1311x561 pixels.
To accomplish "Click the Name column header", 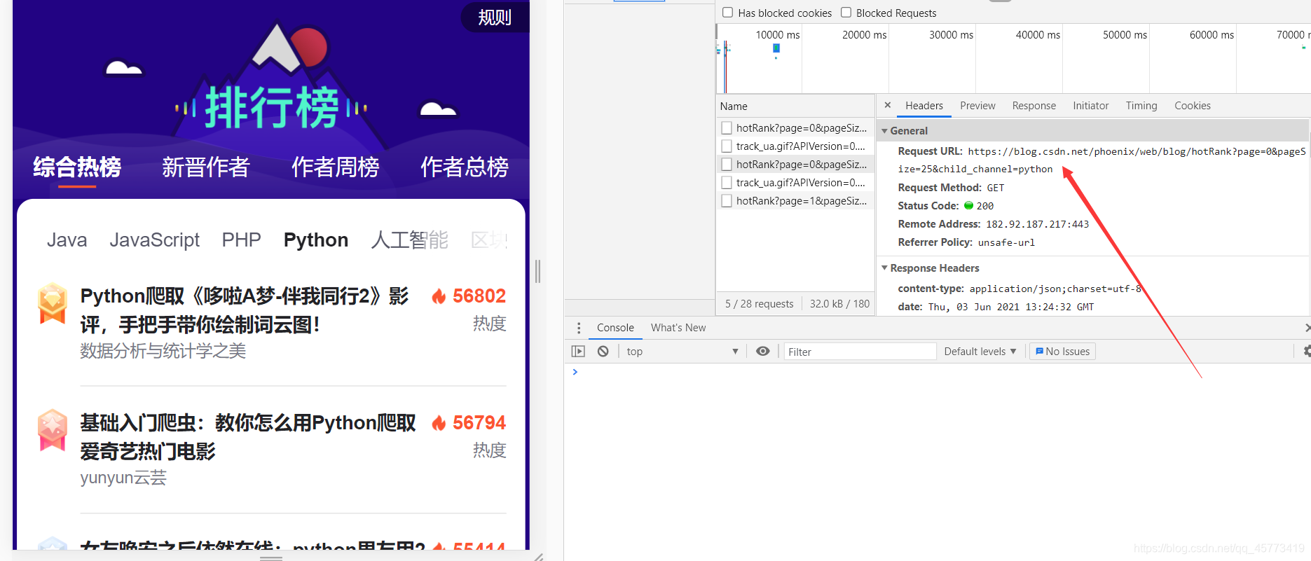I will click(795, 106).
